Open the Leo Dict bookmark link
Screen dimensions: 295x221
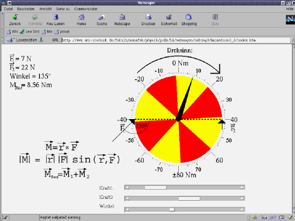pyautogui.click(x=29, y=31)
